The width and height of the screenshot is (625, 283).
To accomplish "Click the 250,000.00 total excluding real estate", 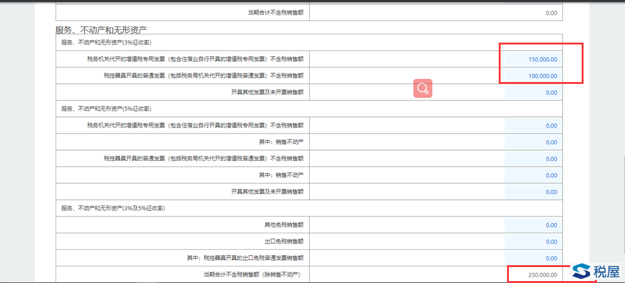I will 543,275.
